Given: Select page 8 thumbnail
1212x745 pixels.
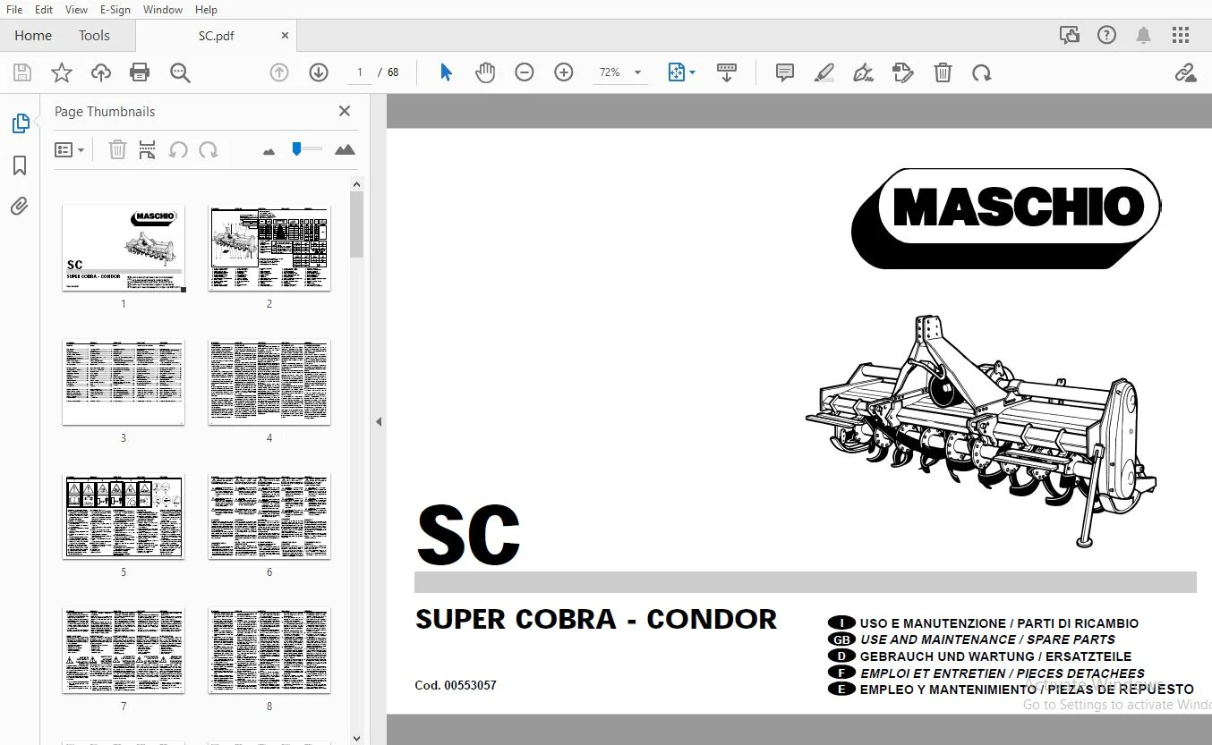Looking at the screenshot, I should pyautogui.click(x=269, y=650).
